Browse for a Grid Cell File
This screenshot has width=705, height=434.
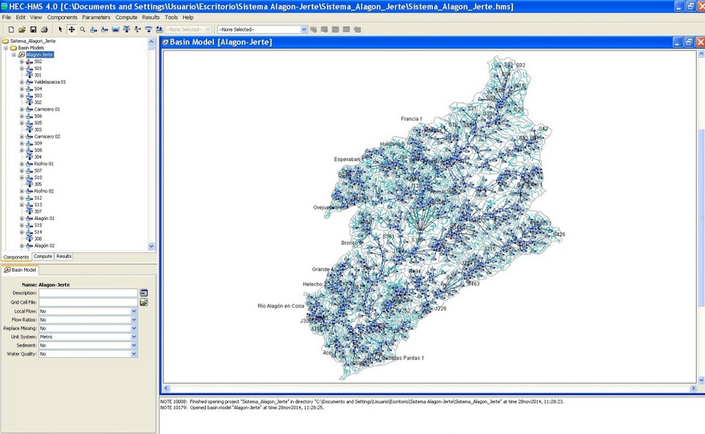coord(144,302)
